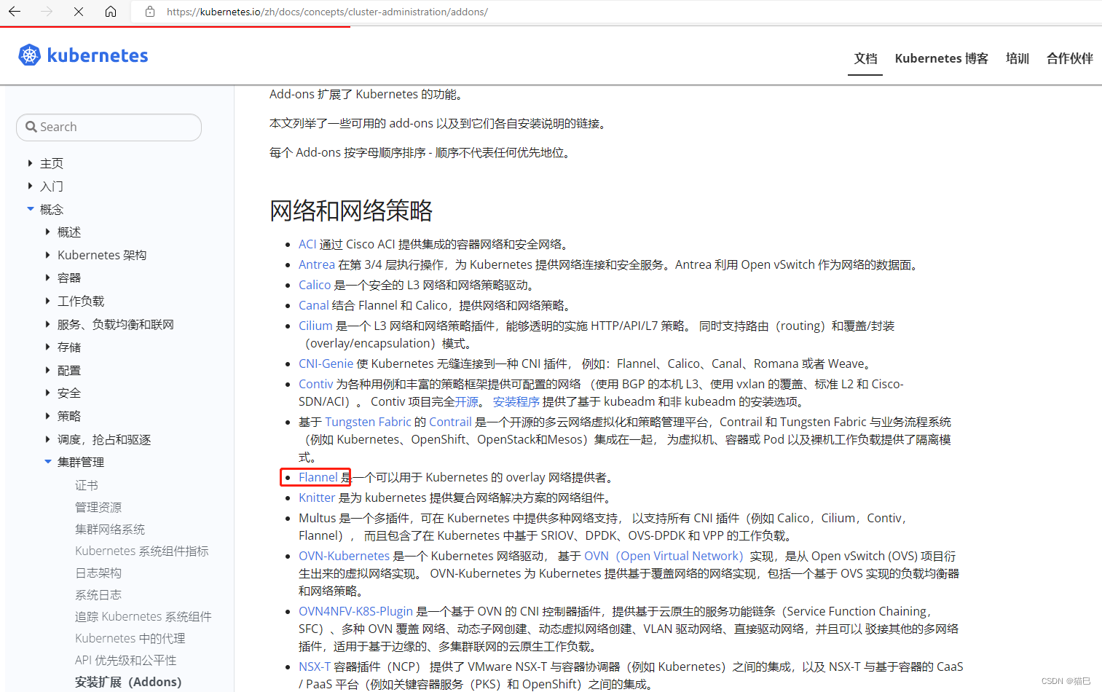The height and width of the screenshot is (692, 1102).
Task: Click the 安装程序 link in Contiv entry
Action: click(516, 401)
